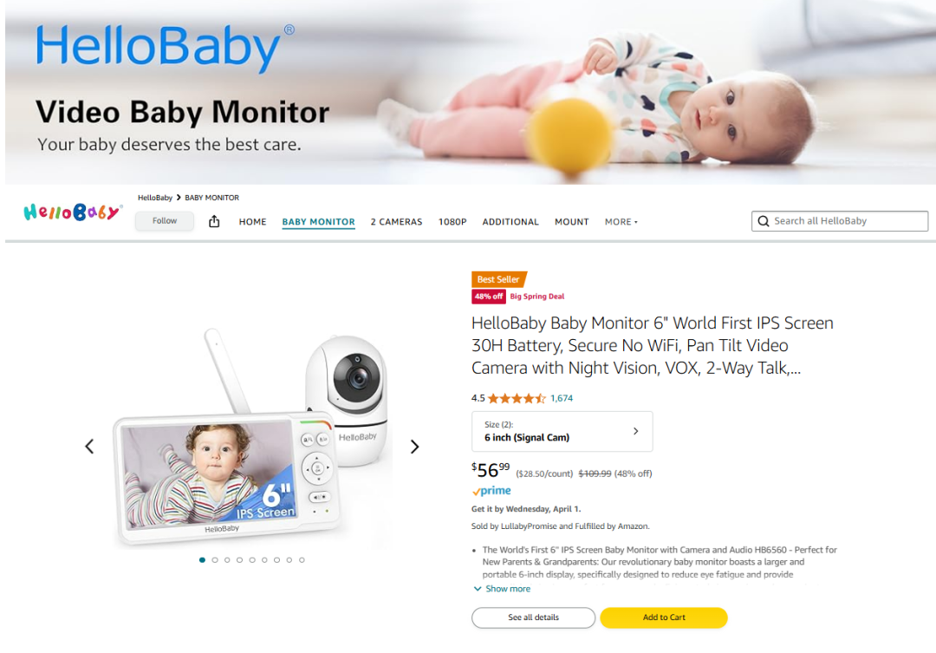This screenshot has width=936, height=653.
Task: Click the search magnifier icon
Action: point(763,221)
